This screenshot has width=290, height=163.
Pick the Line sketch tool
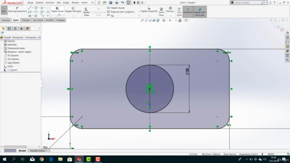click(29, 8)
